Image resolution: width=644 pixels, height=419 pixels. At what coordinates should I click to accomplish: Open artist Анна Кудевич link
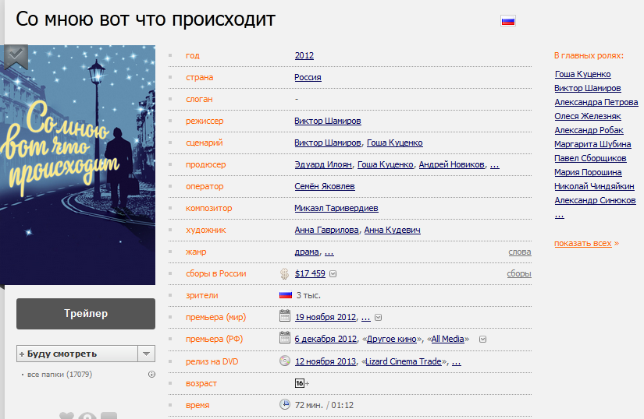point(392,231)
